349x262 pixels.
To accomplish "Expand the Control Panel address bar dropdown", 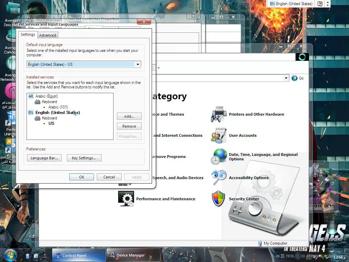I will coord(286,78).
